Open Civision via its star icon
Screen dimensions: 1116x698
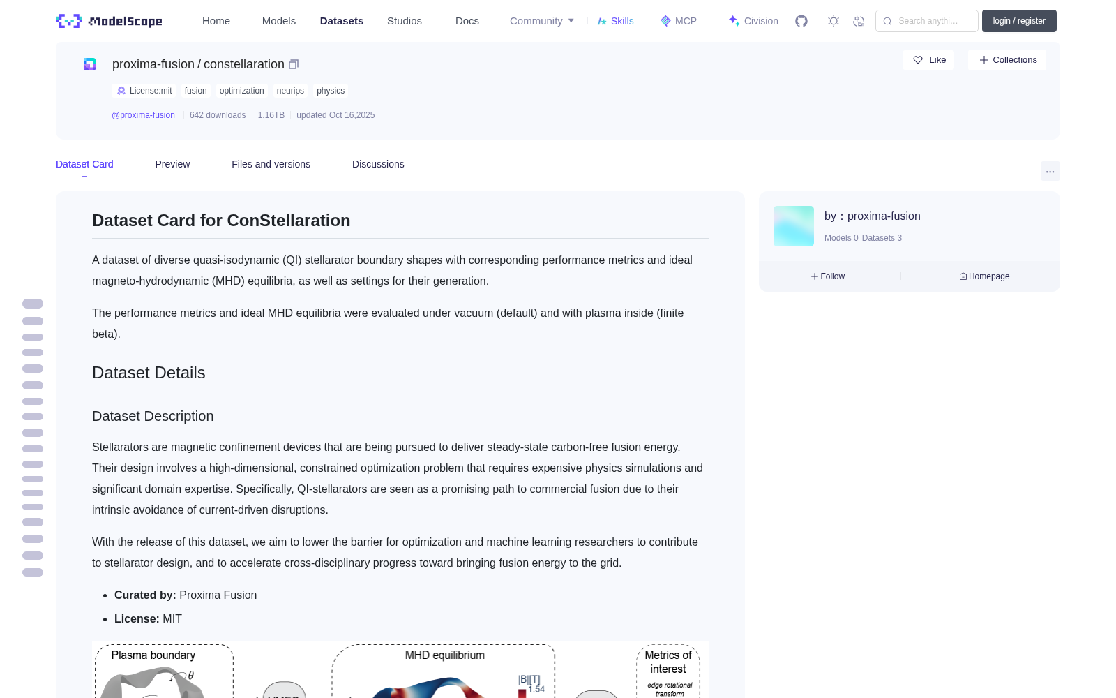pyautogui.click(x=734, y=21)
